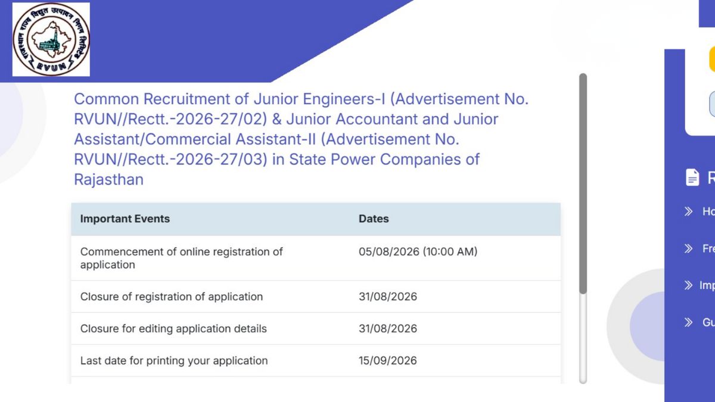715x402 pixels.
Task: Click date '15/09/2026'
Action: [388, 360]
